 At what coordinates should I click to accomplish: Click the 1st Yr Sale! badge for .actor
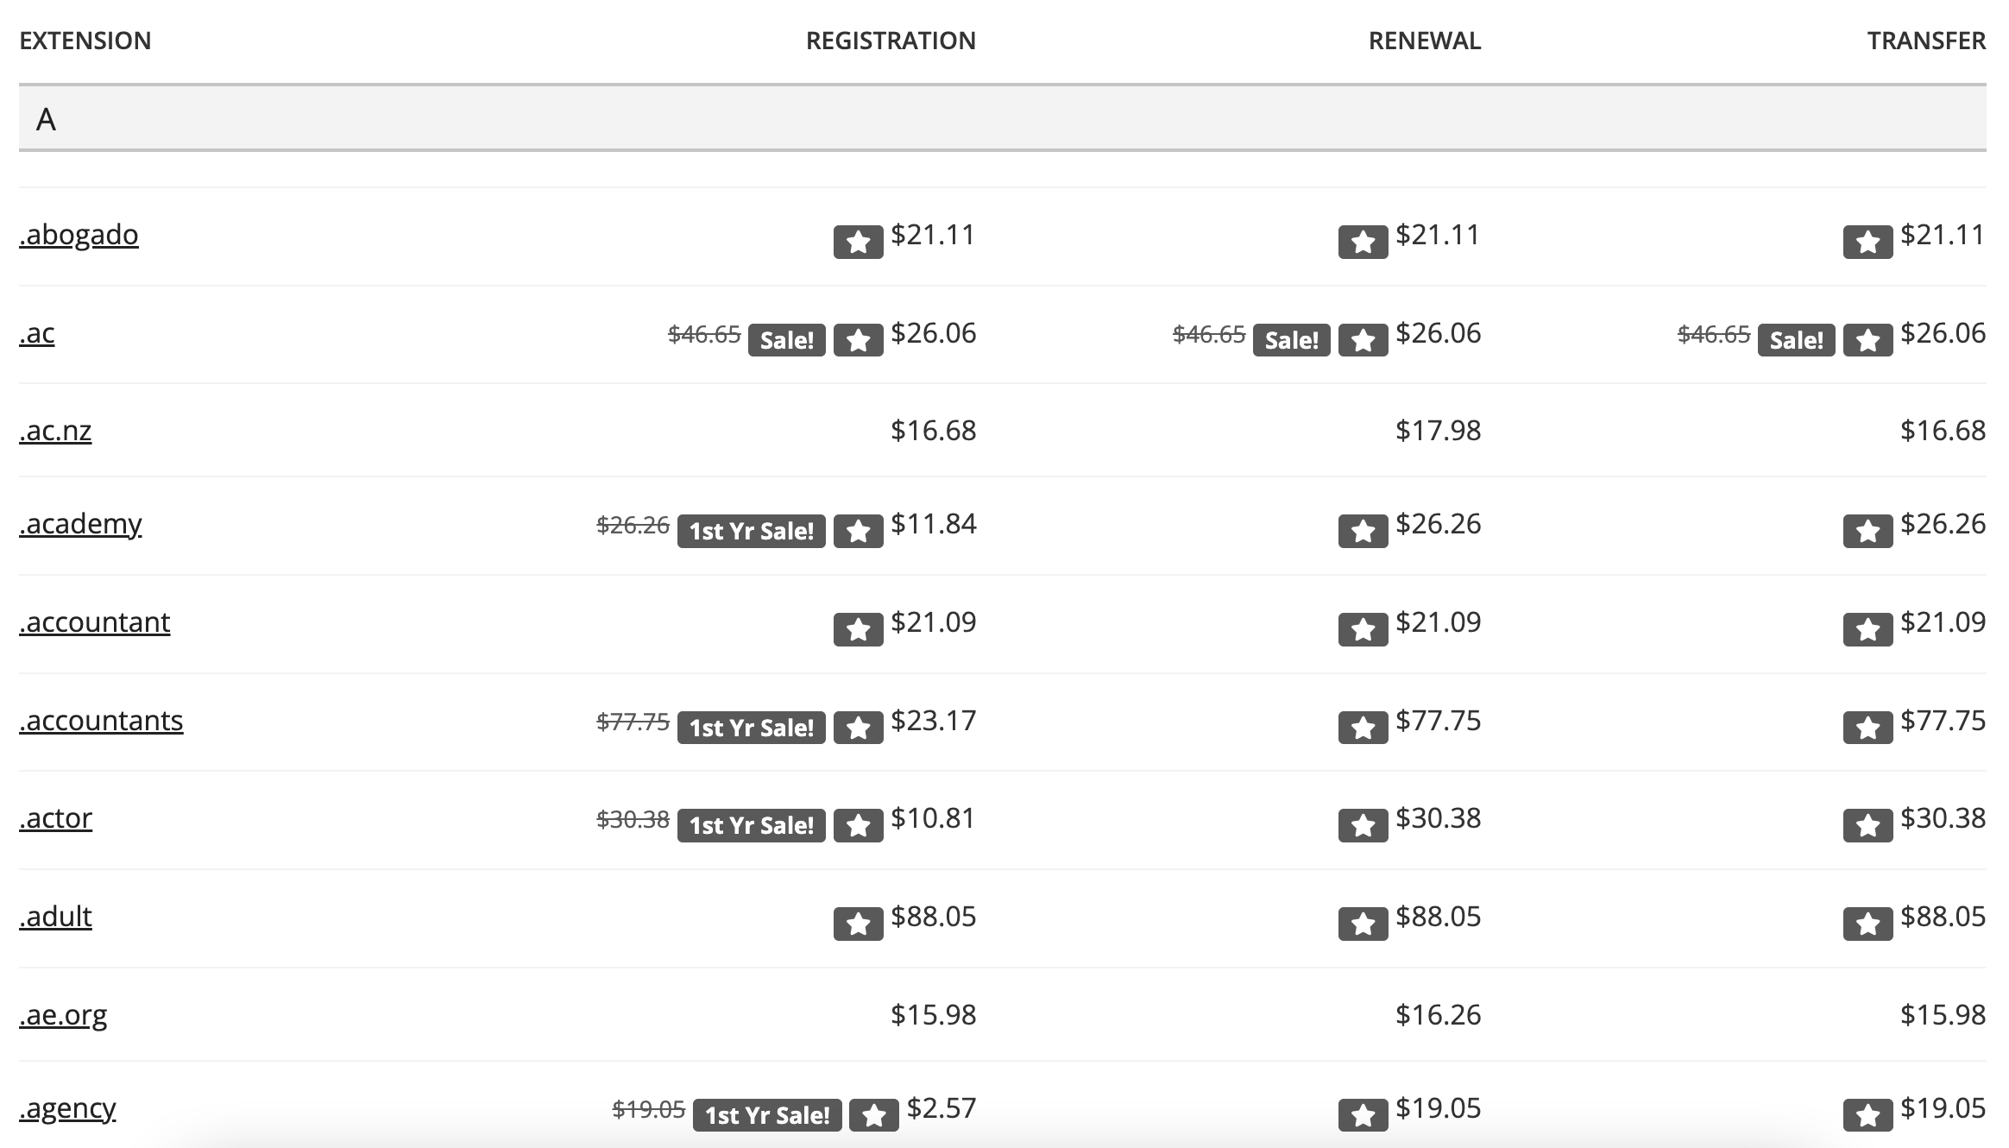tap(751, 825)
